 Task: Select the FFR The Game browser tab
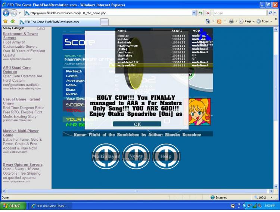pos(60,22)
